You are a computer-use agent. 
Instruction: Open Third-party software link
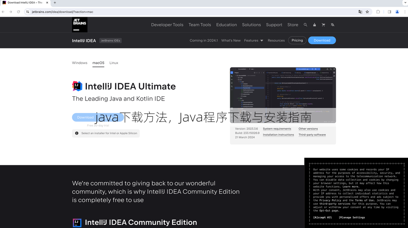coord(312,135)
